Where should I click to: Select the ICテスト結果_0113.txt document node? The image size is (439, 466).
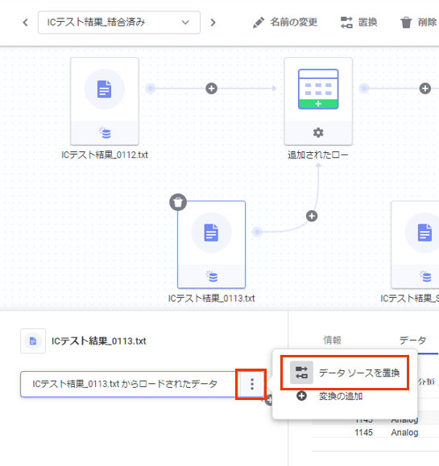point(212,245)
